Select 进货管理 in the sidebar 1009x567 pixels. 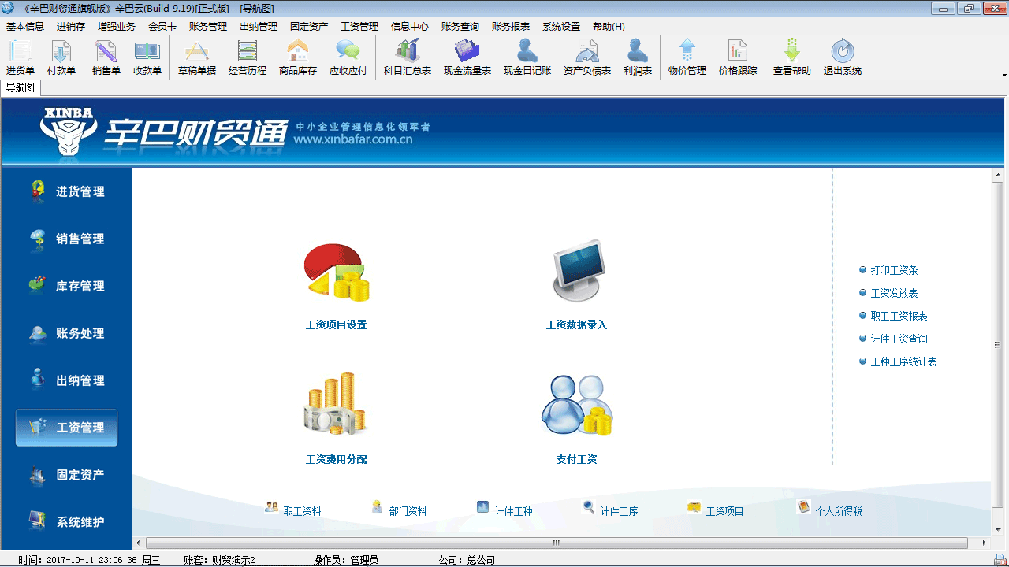(x=67, y=191)
